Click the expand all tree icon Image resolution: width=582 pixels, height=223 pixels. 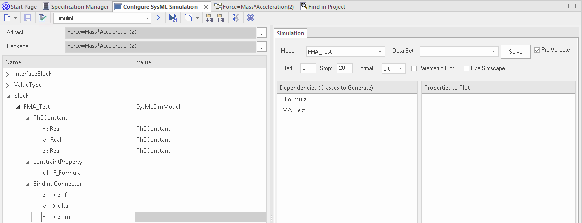pos(209,18)
